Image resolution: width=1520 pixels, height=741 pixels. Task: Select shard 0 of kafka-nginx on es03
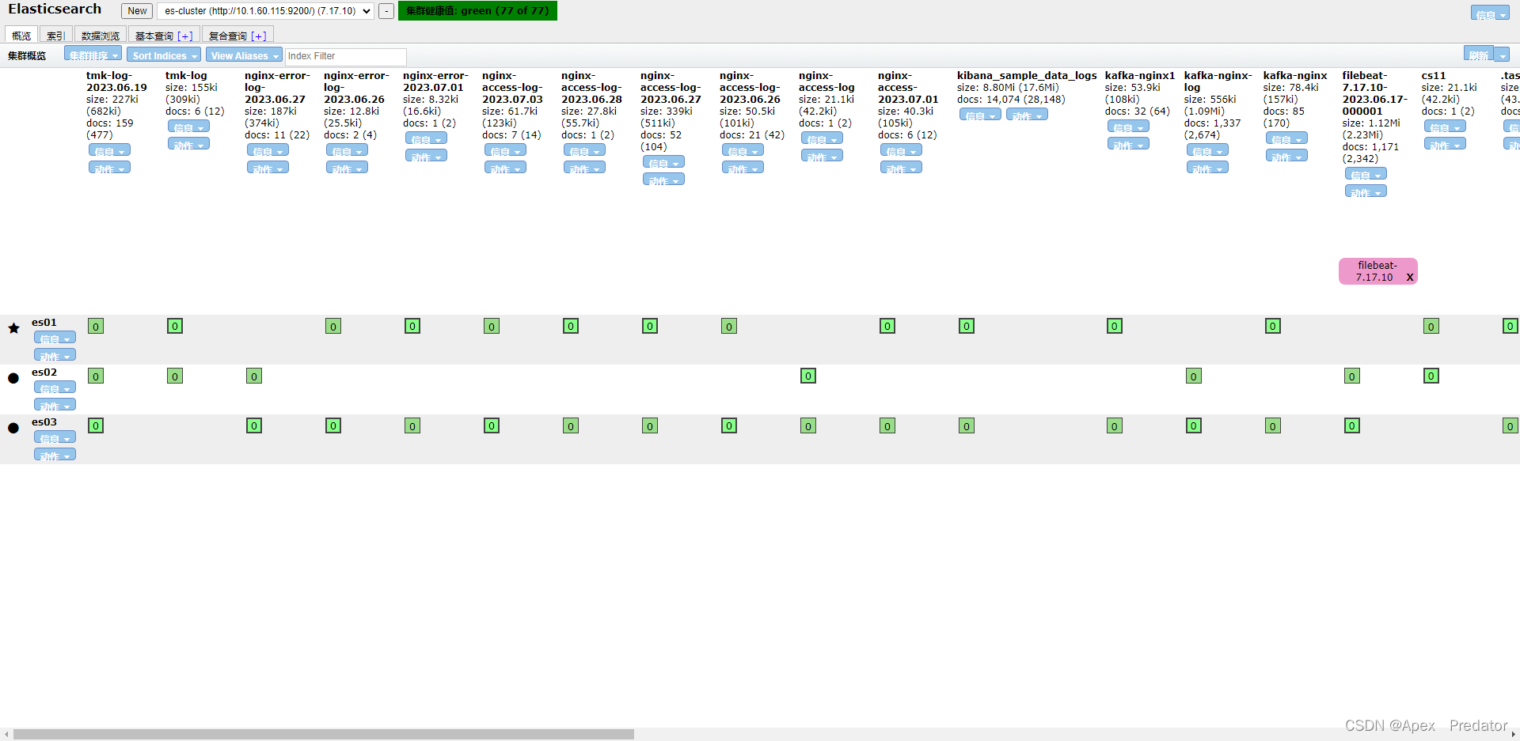(1273, 425)
